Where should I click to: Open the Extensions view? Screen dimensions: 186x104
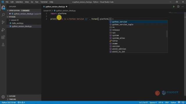[3, 37]
